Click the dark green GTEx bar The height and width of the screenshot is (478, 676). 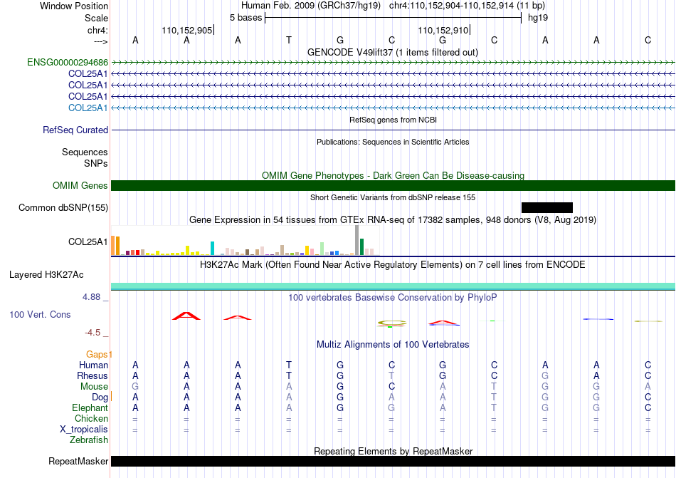click(361, 246)
